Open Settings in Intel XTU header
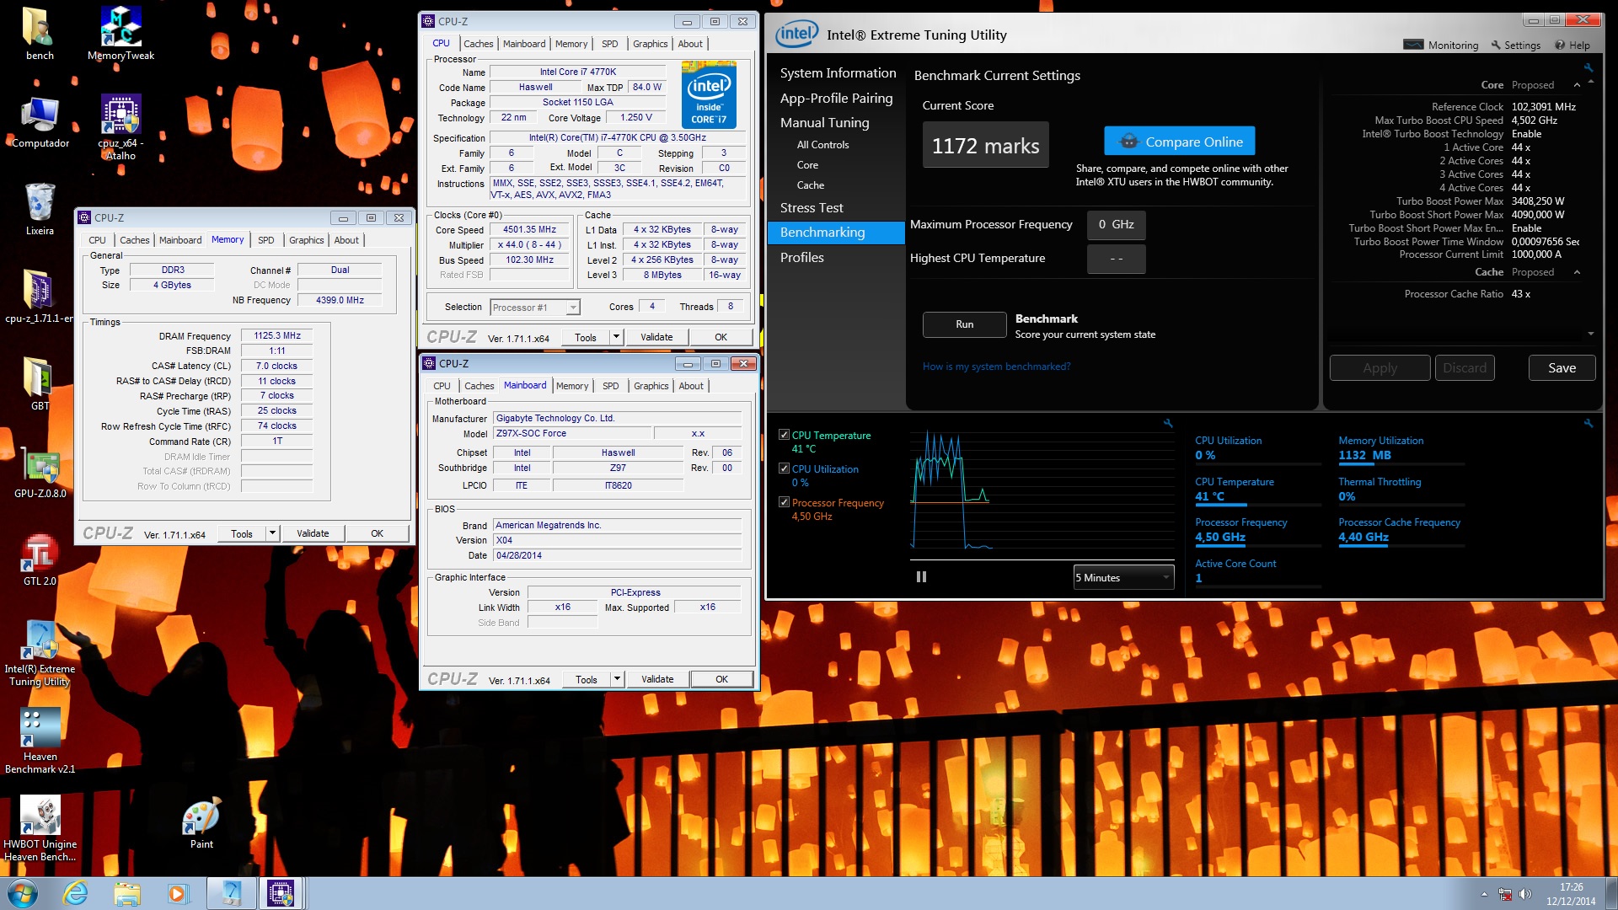This screenshot has height=910, width=1618. click(x=1515, y=45)
